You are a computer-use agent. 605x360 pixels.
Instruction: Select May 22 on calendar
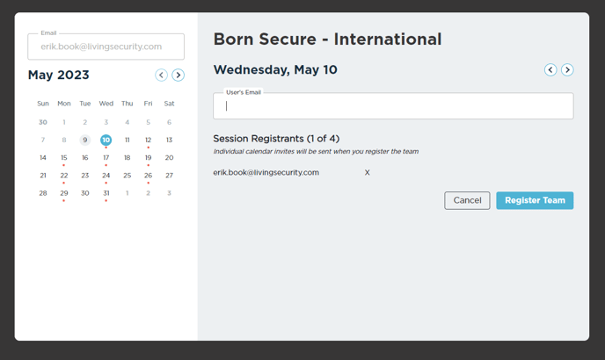coord(64,176)
